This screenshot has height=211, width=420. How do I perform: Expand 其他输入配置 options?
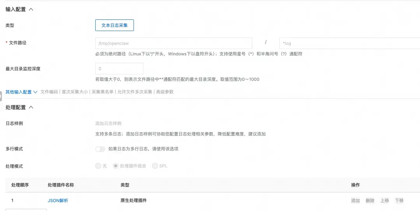[21, 92]
